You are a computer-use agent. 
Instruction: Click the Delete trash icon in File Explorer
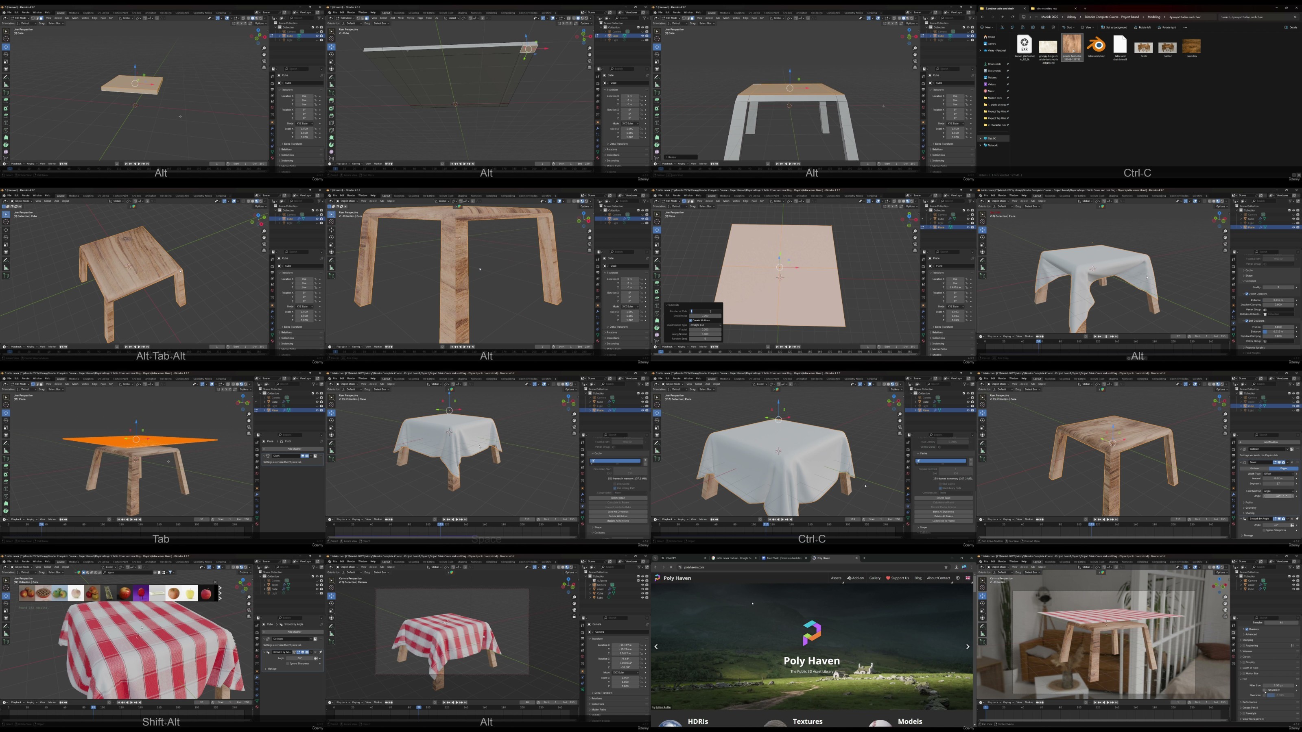coord(1053,27)
